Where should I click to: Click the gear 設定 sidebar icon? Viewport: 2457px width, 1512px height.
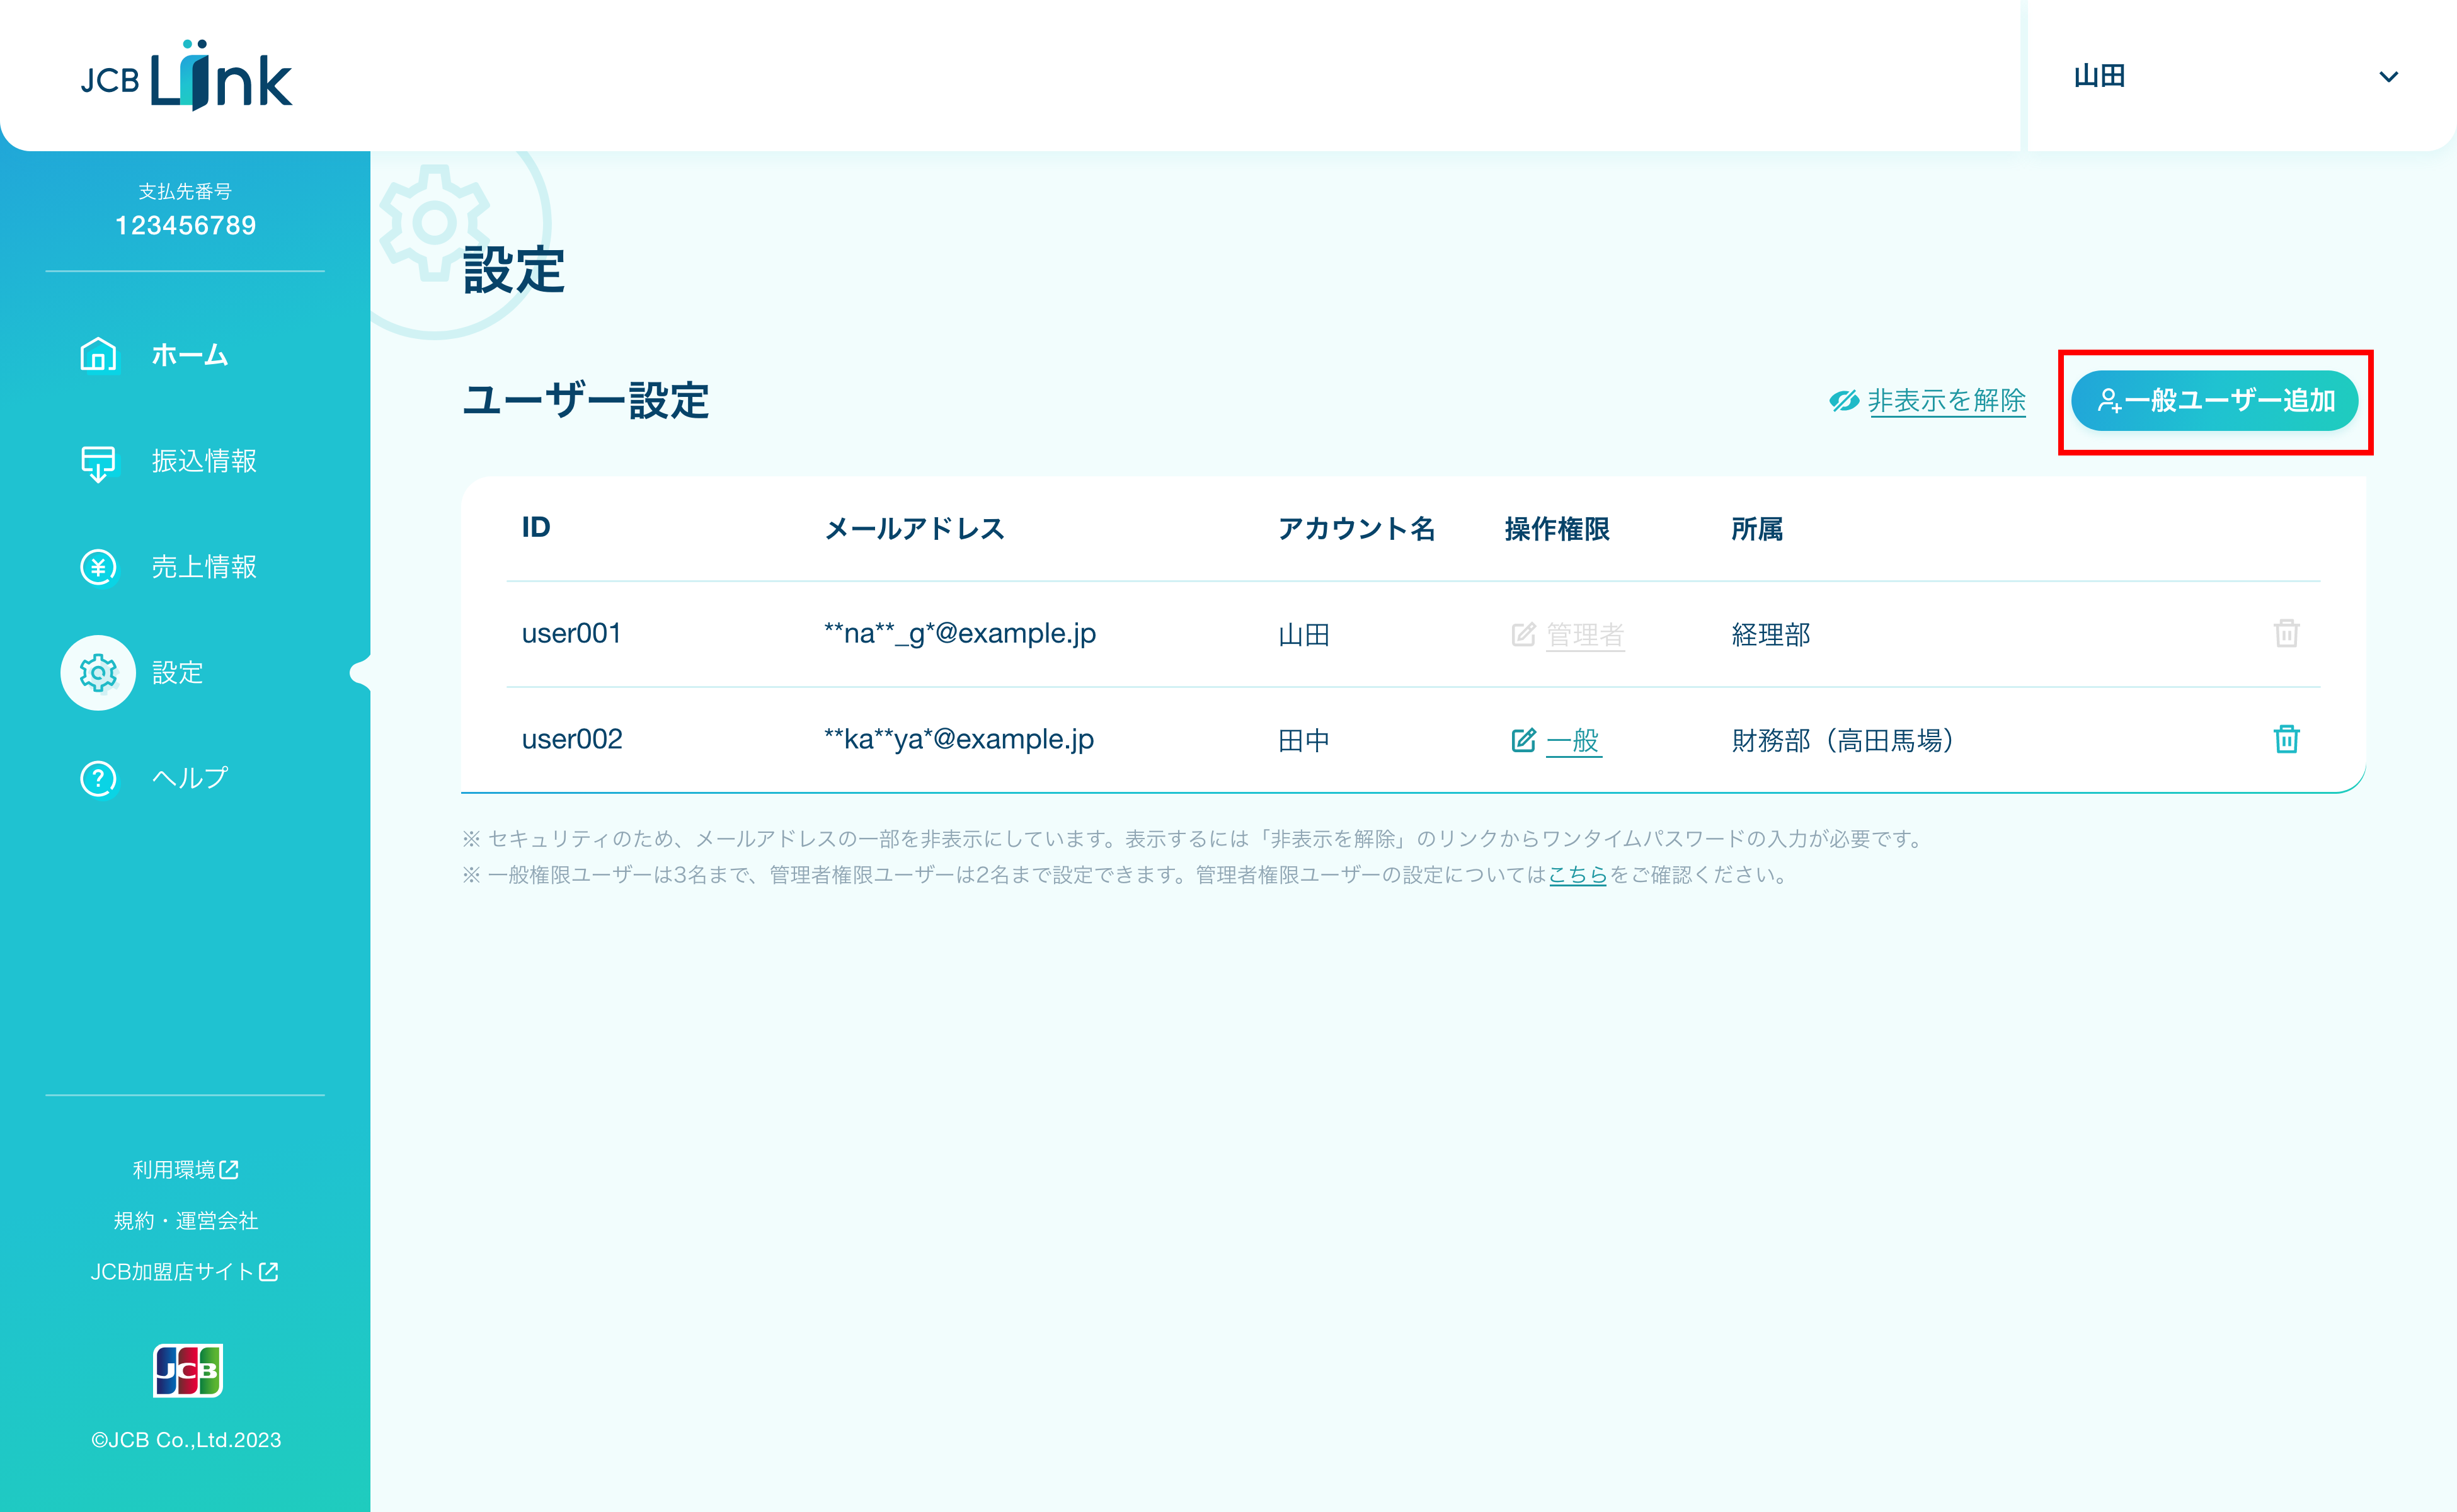pyautogui.click(x=98, y=673)
